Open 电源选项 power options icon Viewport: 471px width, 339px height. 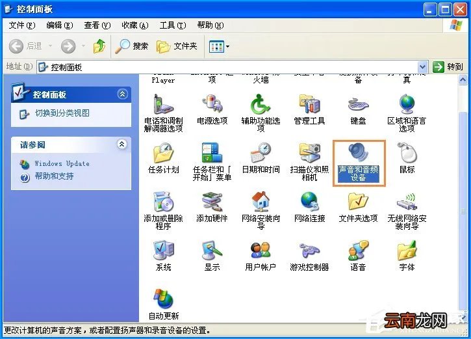pos(212,109)
